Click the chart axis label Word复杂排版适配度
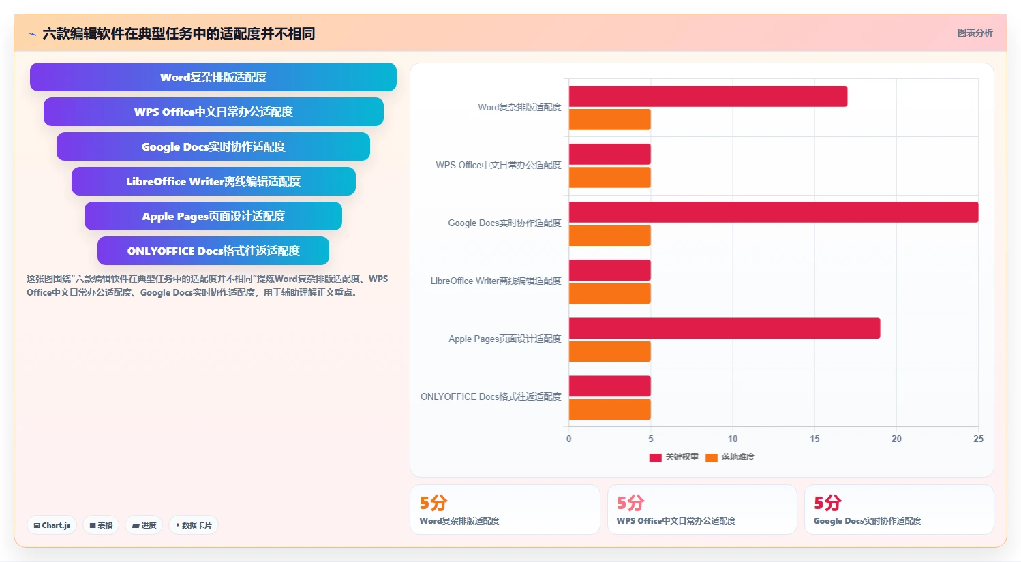 tap(519, 107)
